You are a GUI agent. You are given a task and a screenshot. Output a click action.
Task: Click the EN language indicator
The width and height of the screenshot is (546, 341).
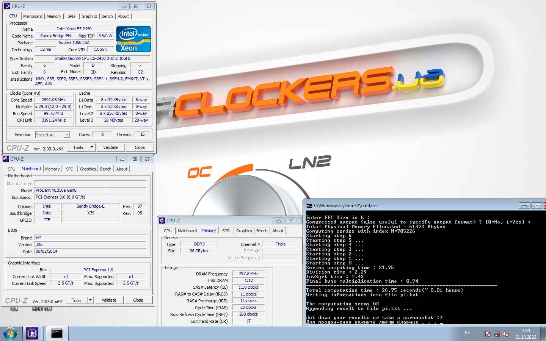click(468, 333)
